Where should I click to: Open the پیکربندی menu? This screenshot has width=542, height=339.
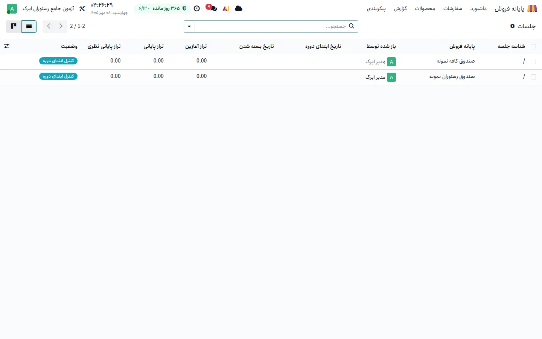pyautogui.click(x=376, y=8)
